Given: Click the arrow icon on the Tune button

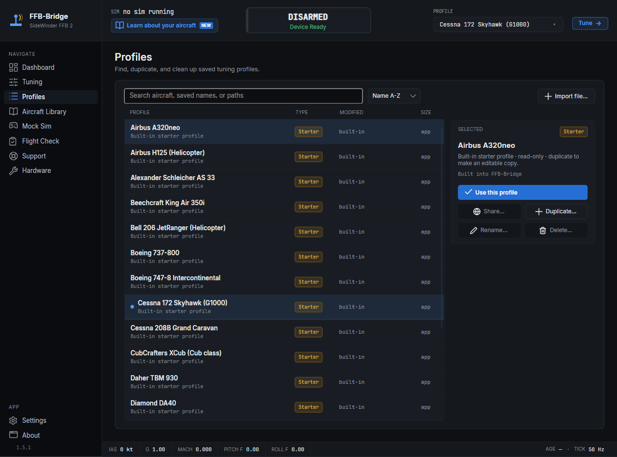Looking at the screenshot, I should [x=599, y=23].
